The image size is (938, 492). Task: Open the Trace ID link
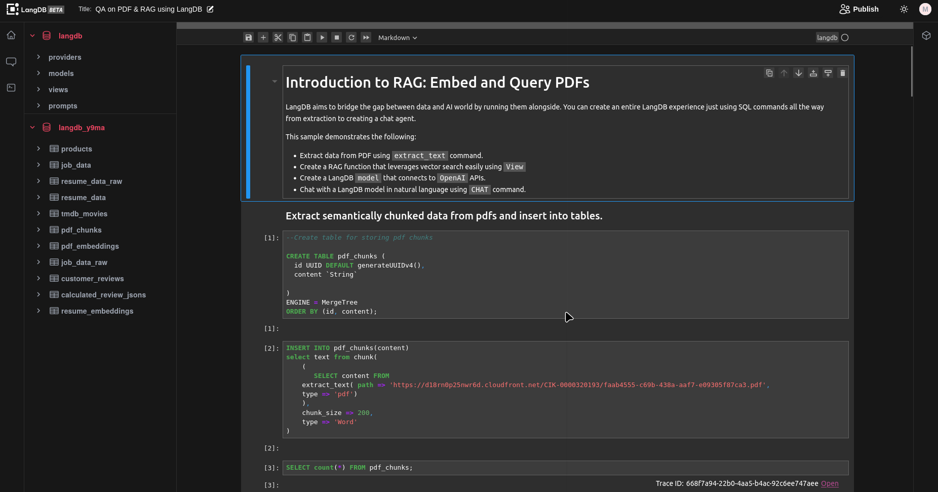point(830,483)
